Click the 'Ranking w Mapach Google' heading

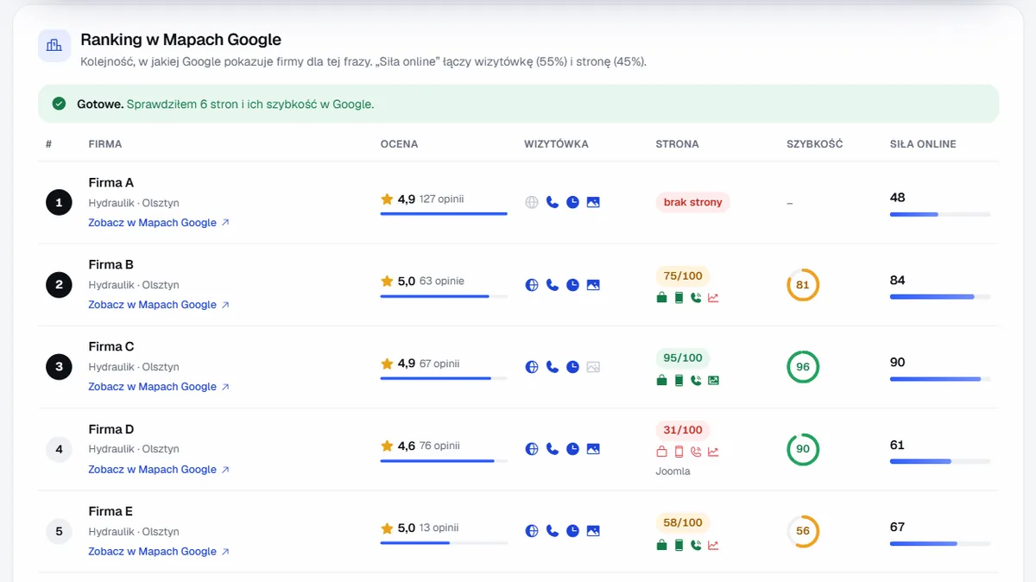[180, 40]
